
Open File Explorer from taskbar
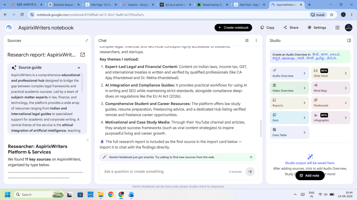coord(101,194)
